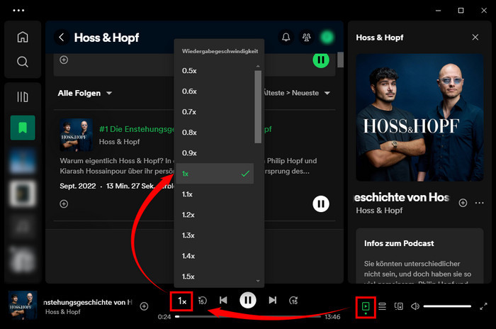Screen dimensions: 496x329
Task: Open now playing cover thumbnail
Action: [23, 306]
